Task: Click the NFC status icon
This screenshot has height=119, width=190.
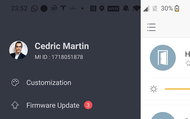Action: pos(93,8)
